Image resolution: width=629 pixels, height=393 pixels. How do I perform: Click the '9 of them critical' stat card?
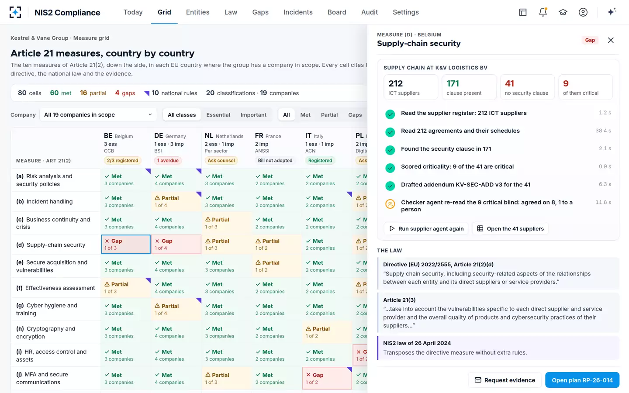[585, 87]
